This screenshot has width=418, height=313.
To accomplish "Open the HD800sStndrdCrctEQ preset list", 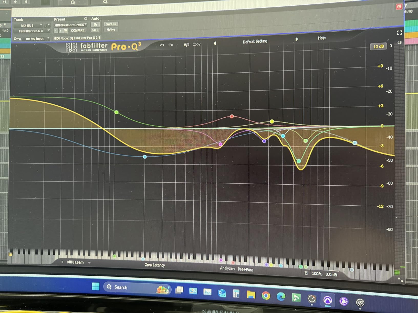I will 70,25.
